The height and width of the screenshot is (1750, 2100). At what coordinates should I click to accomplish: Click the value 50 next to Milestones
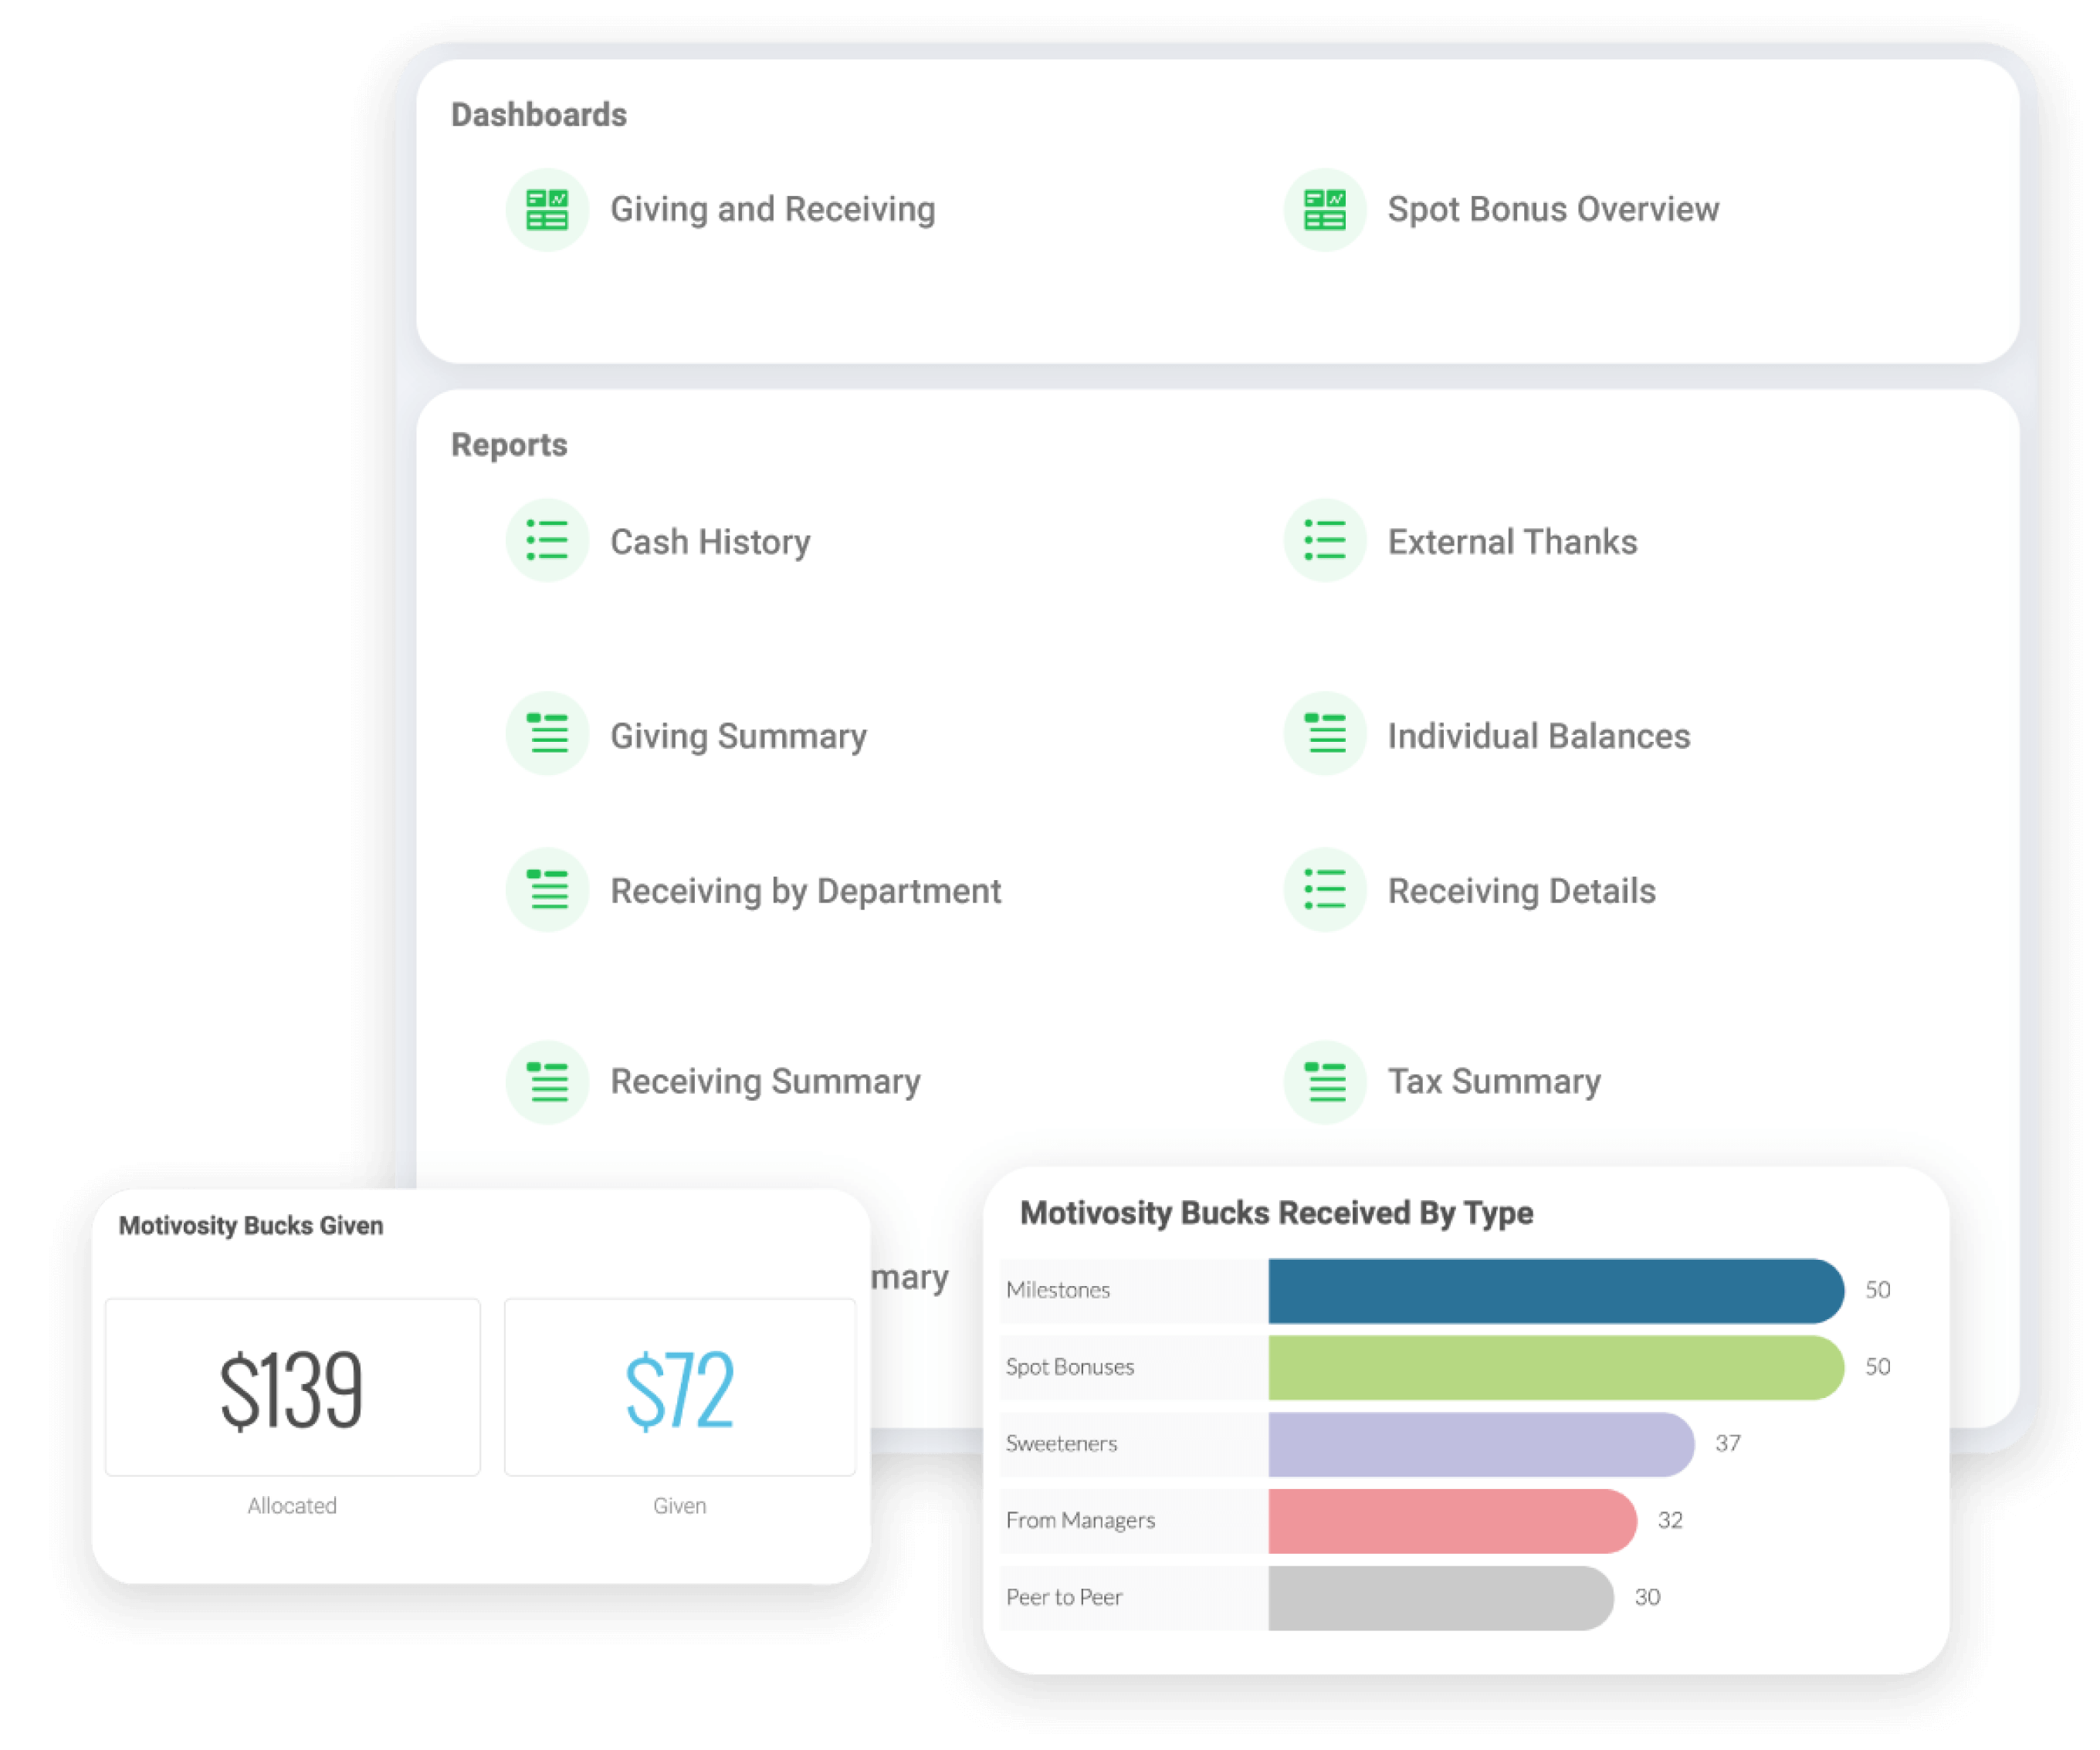coord(1878,1291)
